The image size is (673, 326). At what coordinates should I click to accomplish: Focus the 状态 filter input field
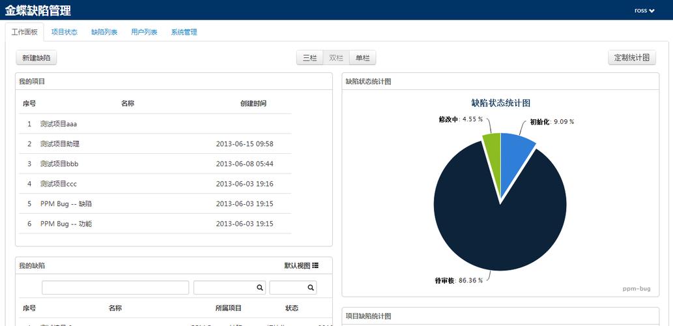point(293,288)
